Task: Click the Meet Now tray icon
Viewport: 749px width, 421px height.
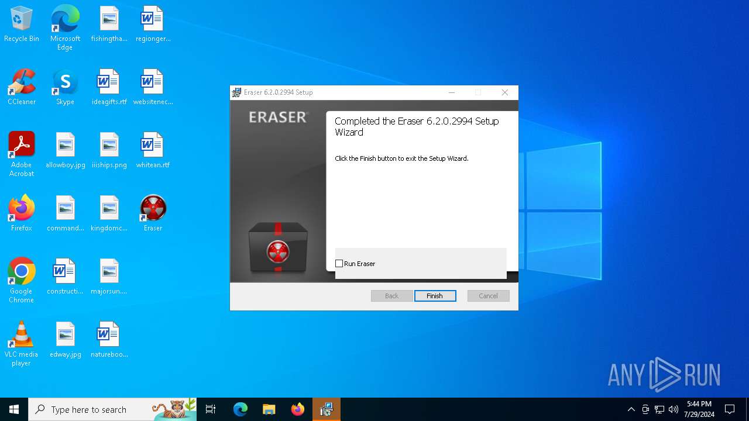Action: [645, 409]
